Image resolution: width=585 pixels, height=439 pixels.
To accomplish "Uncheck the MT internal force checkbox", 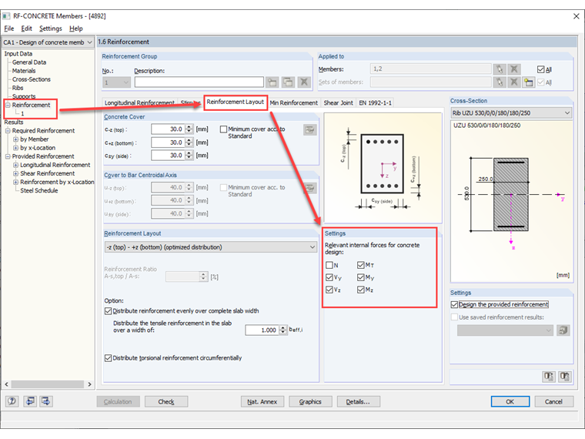I will [360, 265].
